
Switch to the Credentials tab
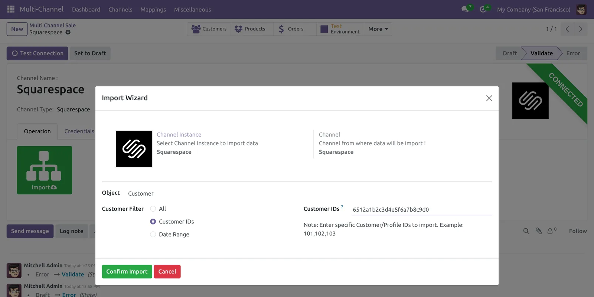(x=79, y=131)
